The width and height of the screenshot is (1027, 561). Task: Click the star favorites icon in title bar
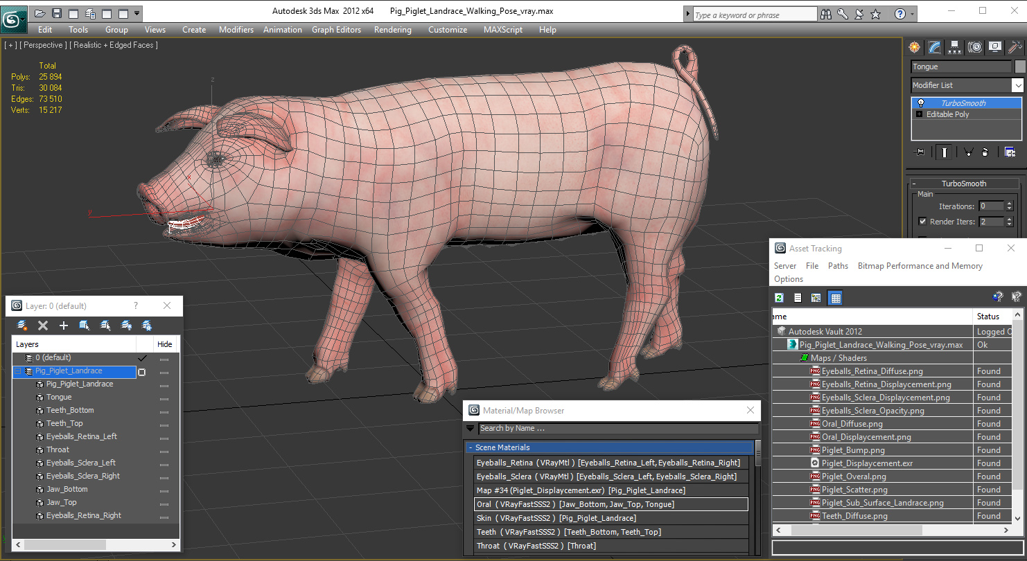point(875,14)
